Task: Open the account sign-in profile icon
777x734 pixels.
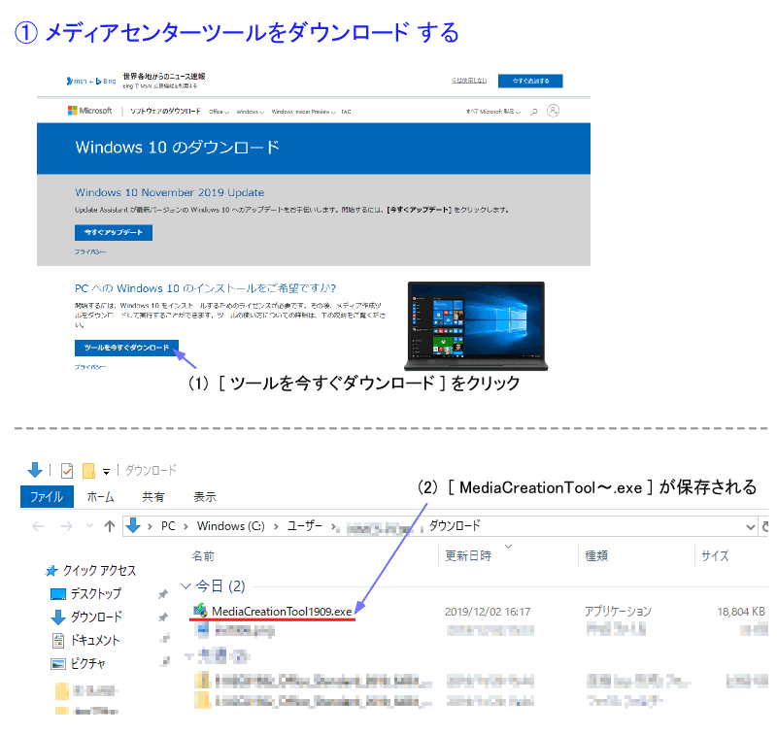Action: pyautogui.click(x=554, y=111)
